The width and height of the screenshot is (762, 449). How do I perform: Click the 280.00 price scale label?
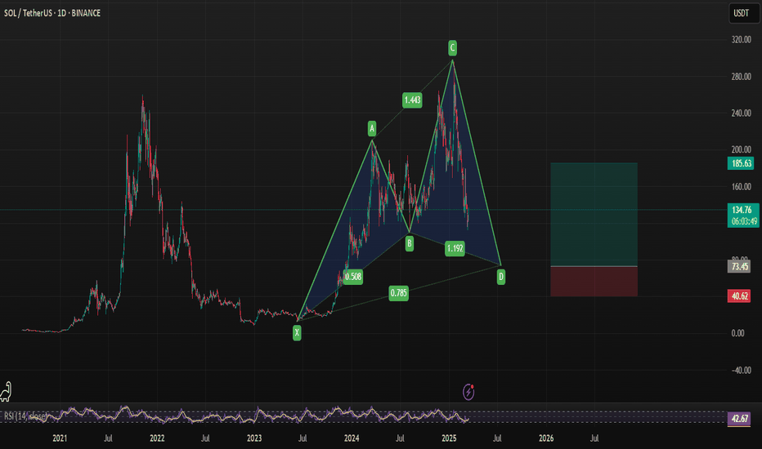pos(741,76)
